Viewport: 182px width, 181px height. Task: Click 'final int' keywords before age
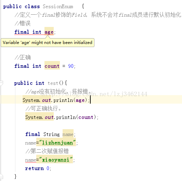[x=28, y=32]
